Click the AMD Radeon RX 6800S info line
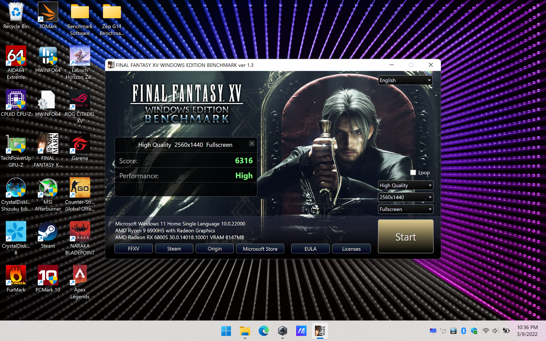546x341 pixels. [x=179, y=237]
